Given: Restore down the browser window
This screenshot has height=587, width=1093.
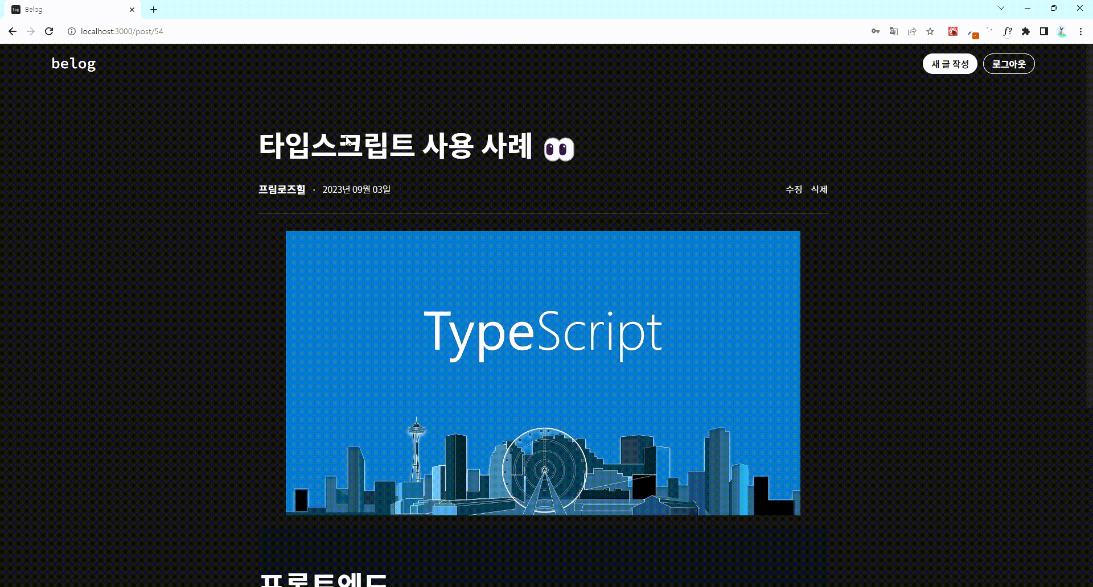Looking at the screenshot, I should tap(1054, 8).
